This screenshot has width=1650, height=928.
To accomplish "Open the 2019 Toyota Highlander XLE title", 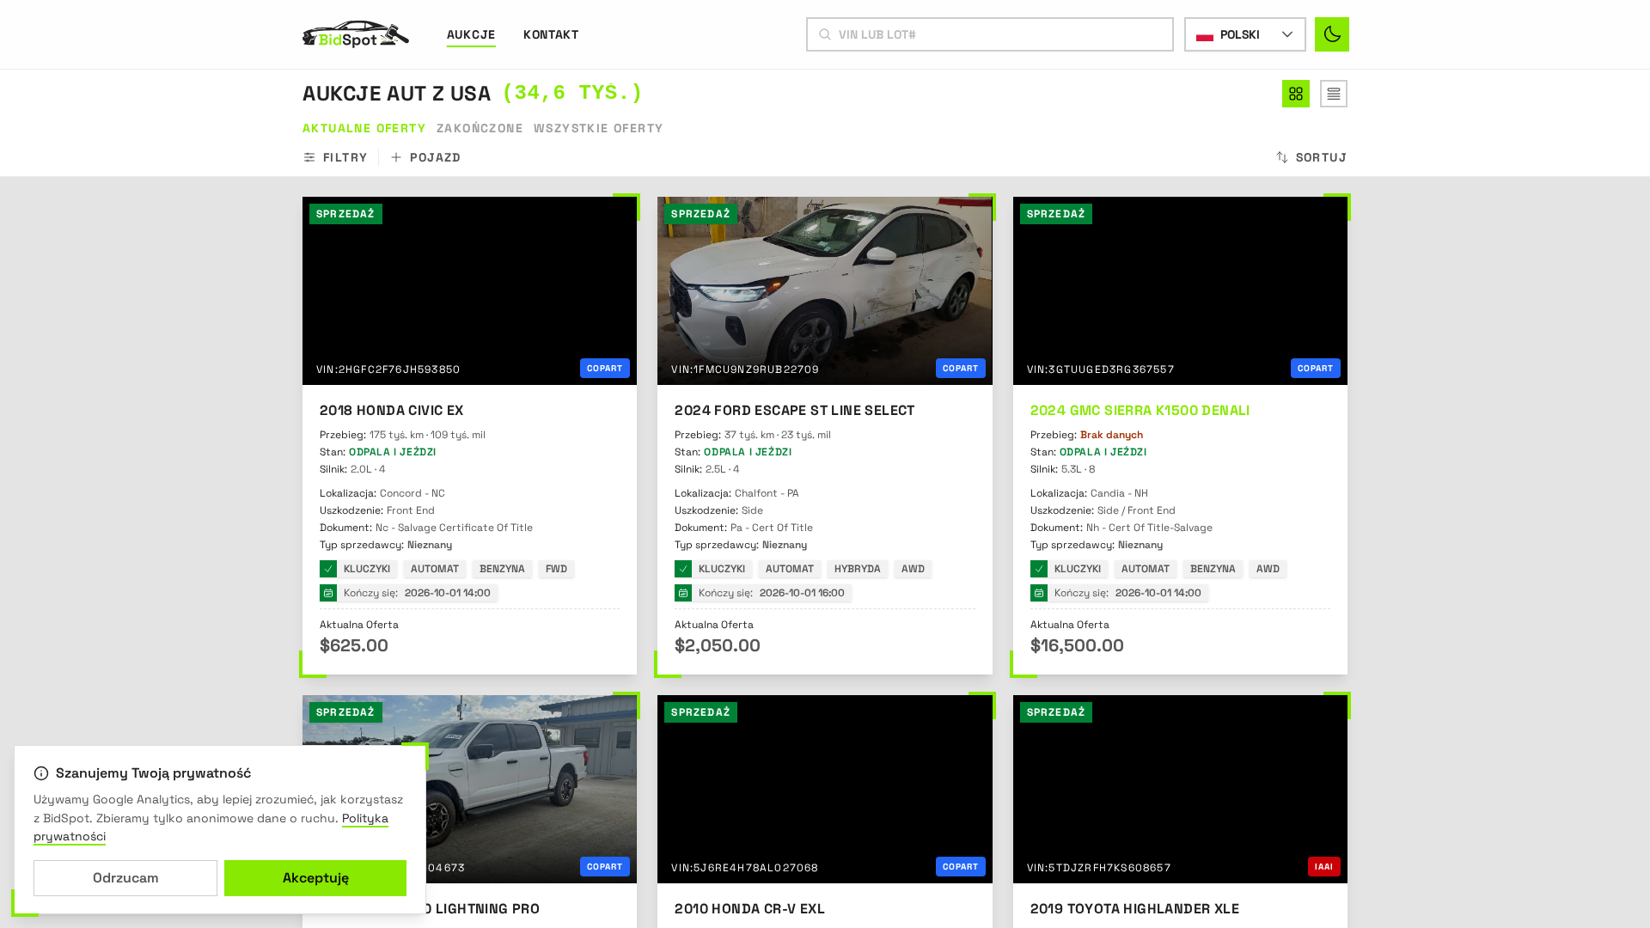I will [x=1134, y=908].
